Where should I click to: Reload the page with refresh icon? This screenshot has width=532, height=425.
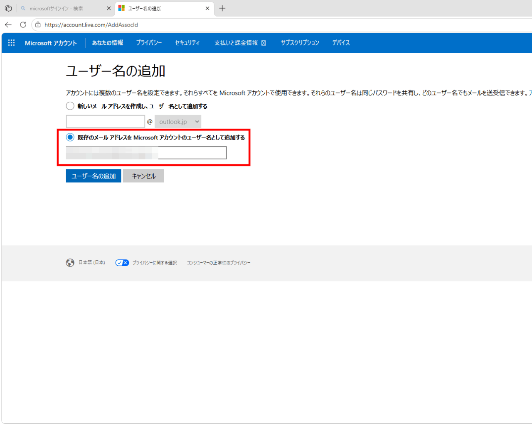[x=23, y=25]
